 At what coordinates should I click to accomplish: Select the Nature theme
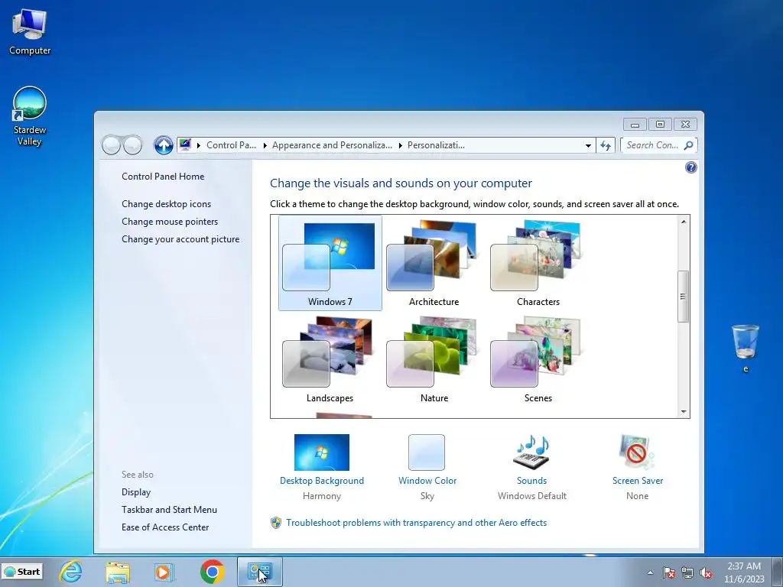coord(434,359)
